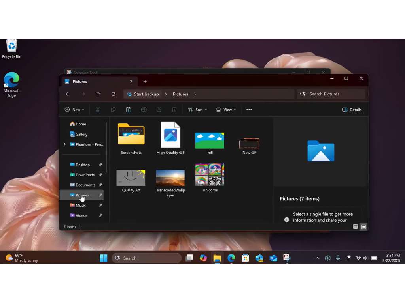Paste clipboard contents via Paste icon
405x303 pixels.
129,110
